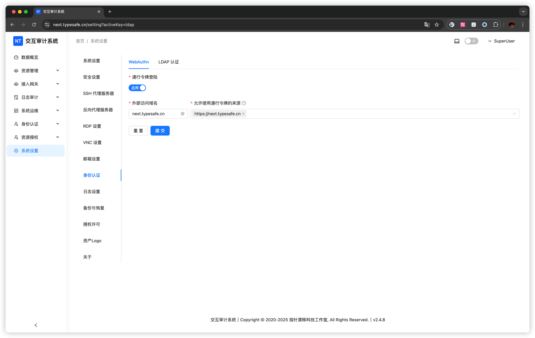Image resolution: width=535 pixels, height=338 pixels.
Task: Click the 系统设置 gear icon in sidebar
Action: click(16, 151)
